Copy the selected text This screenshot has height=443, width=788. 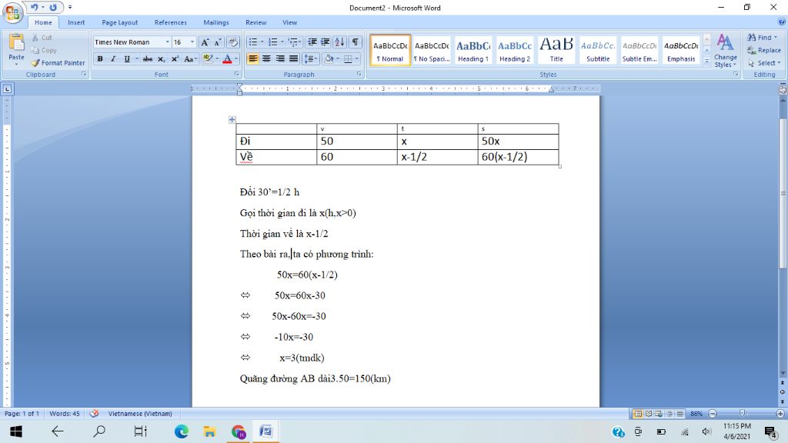[44, 50]
